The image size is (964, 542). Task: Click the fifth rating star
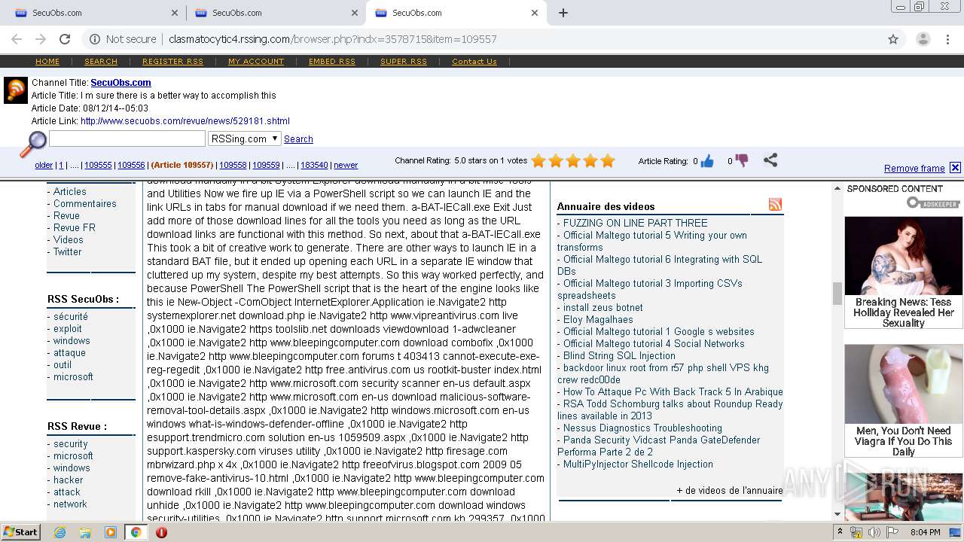pyautogui.click(x=608, y=160)
